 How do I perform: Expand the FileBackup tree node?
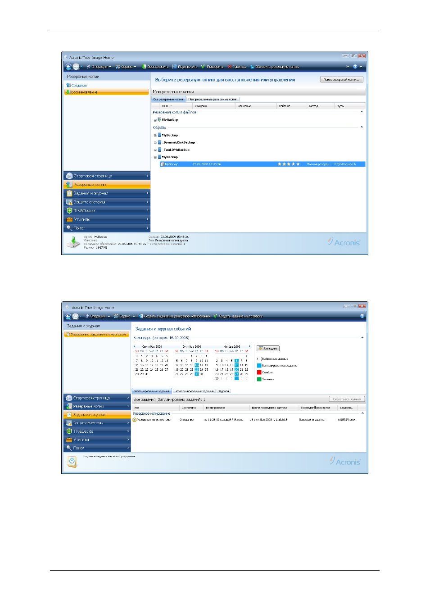point(155,120)
